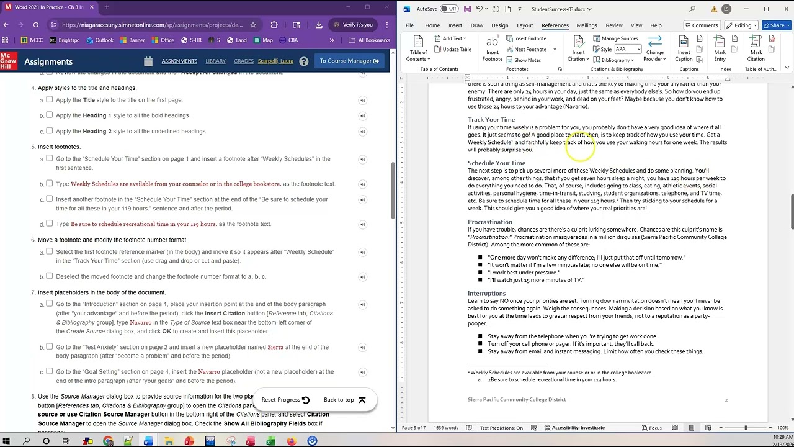794x447 pixels.
Task: Check the box for step 7b Test Anxiety placeholder
Action: click(x=50, y=346)
